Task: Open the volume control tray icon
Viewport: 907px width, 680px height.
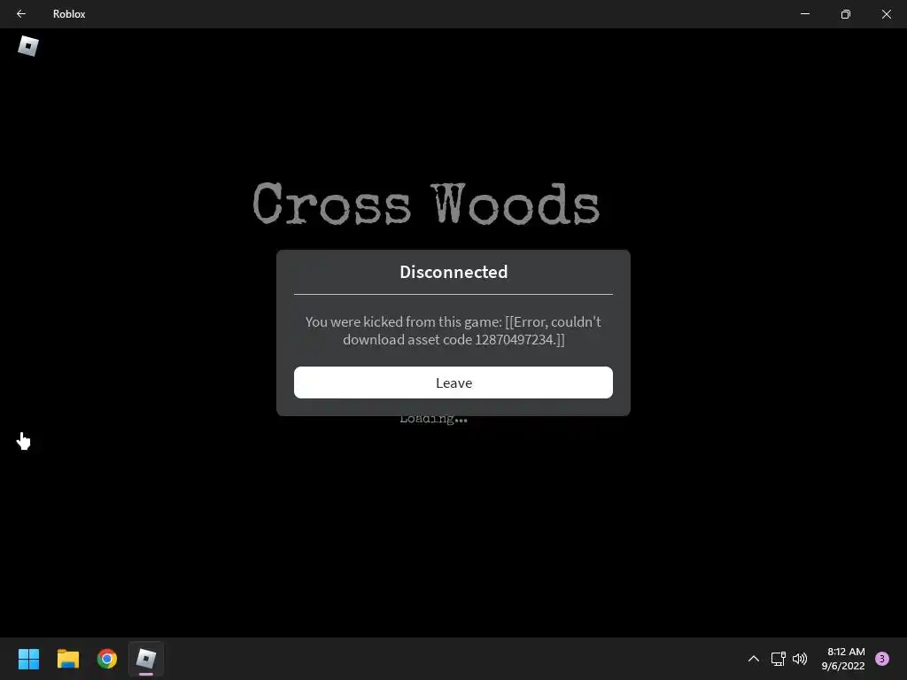Action: pyautogui.click(x=800, y=659)
